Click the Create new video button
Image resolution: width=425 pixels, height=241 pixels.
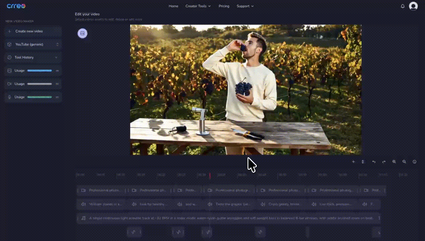point(33,31)
